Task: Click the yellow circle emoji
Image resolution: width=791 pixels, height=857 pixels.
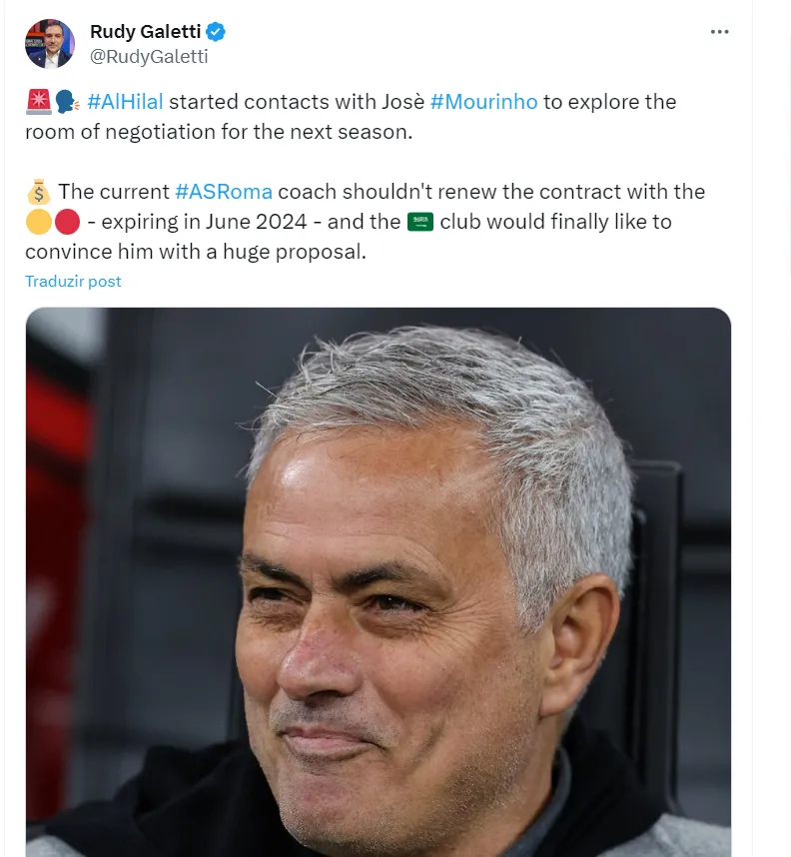Action: click(x=38, y=222)
